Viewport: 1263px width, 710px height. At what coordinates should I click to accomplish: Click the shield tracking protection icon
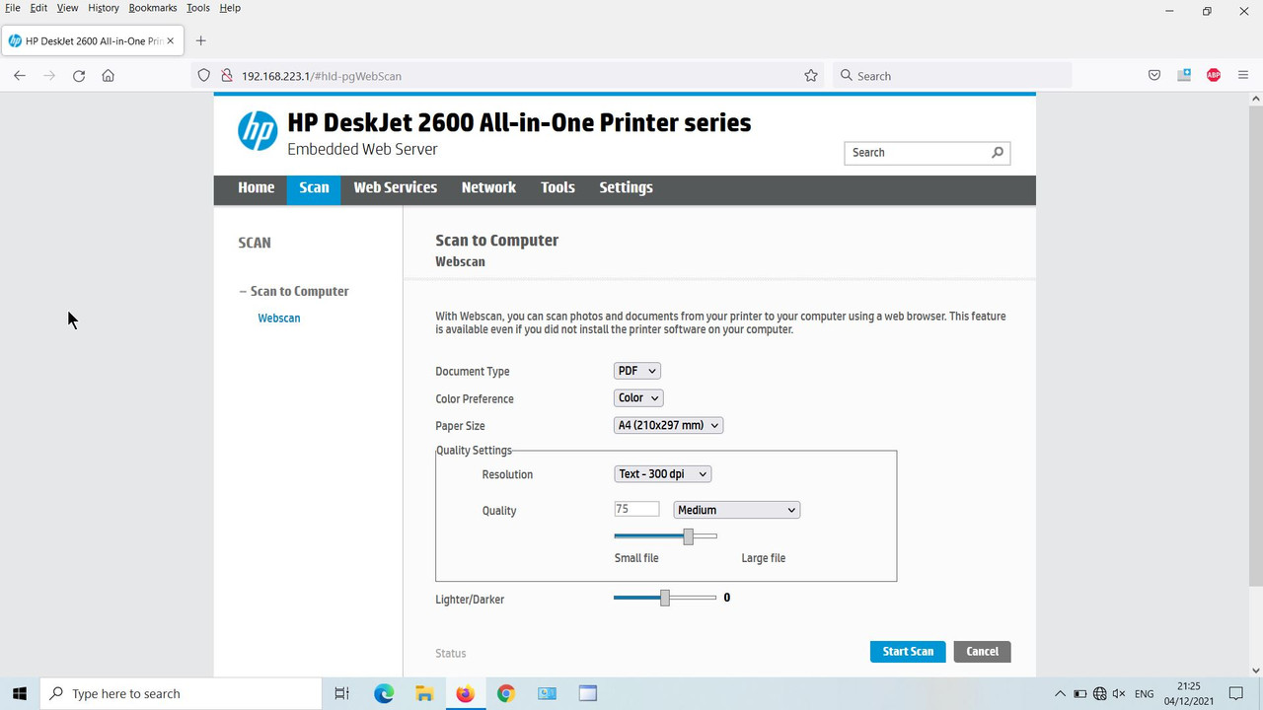click(x=204, y=76)
